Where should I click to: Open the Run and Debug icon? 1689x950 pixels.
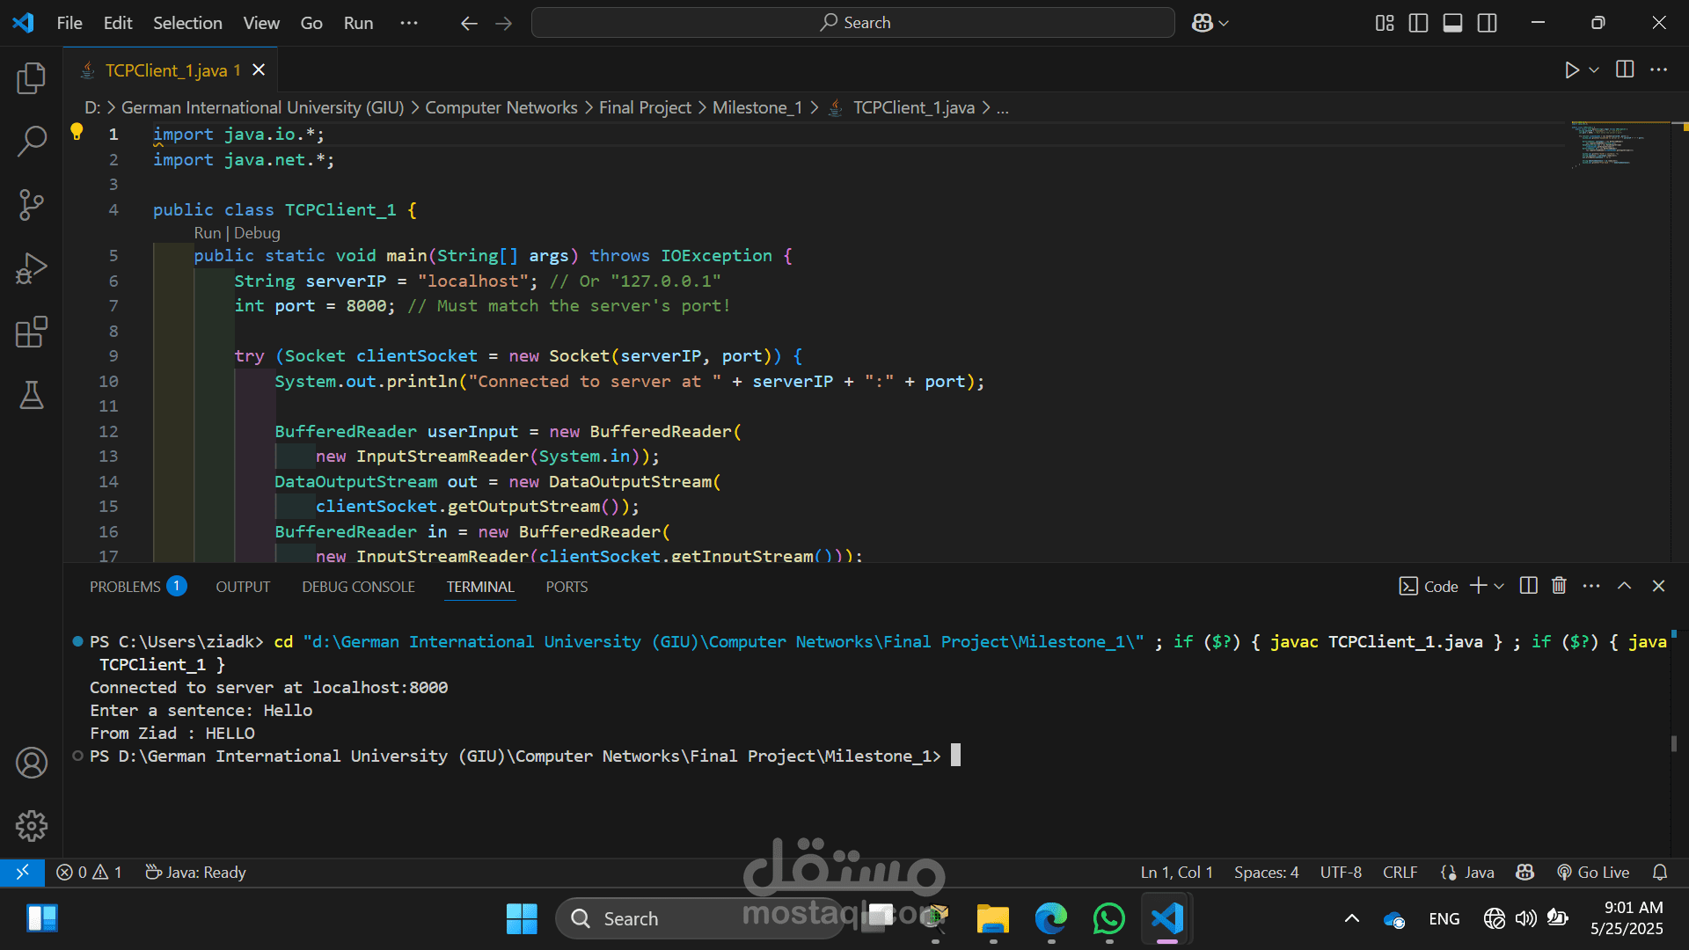point(31,267)
